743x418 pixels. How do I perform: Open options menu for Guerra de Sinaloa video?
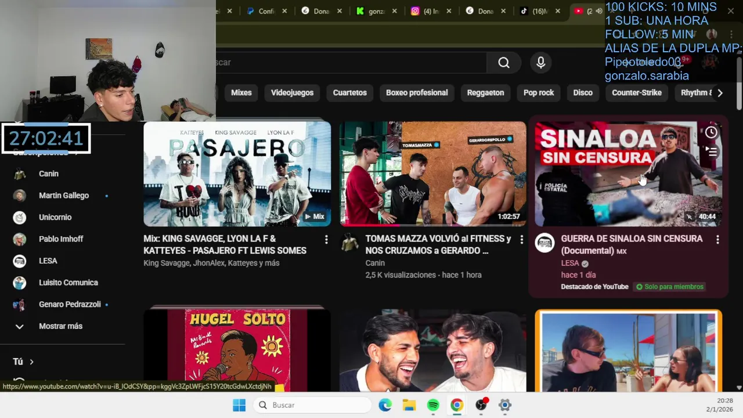pyautogui.click(x=717, y=240)
